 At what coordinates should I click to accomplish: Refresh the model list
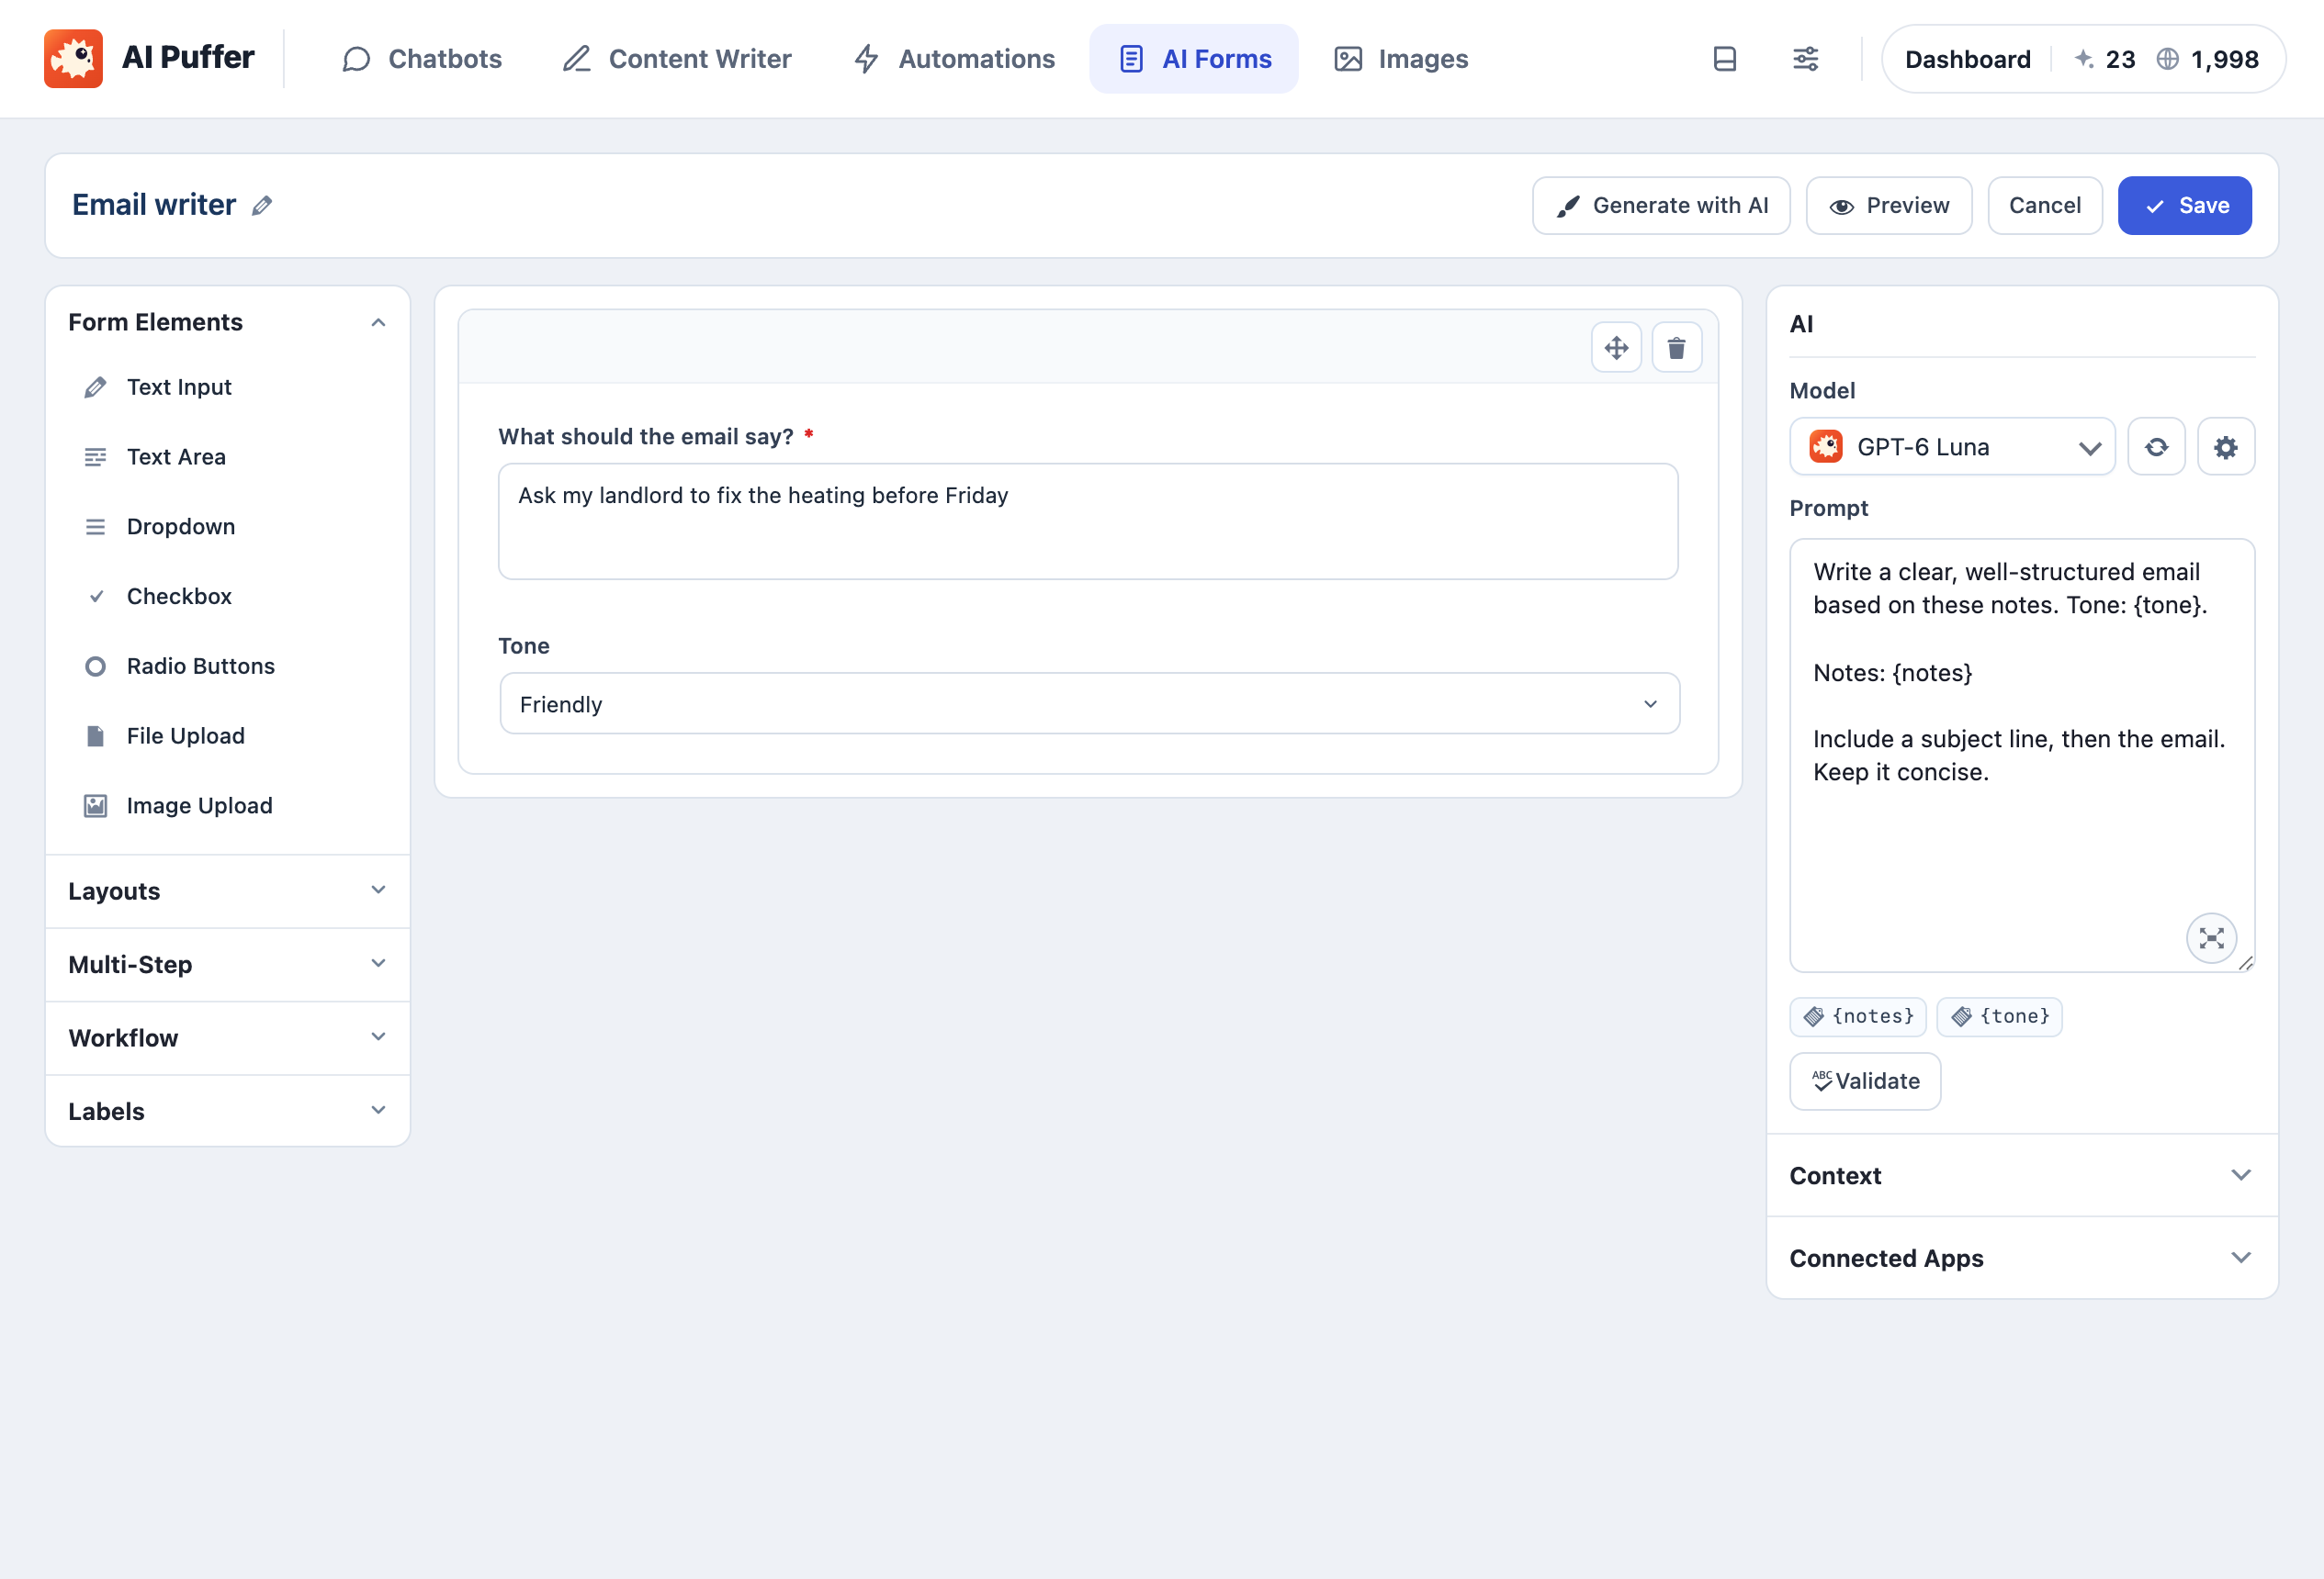click(x=2157, y=447)
